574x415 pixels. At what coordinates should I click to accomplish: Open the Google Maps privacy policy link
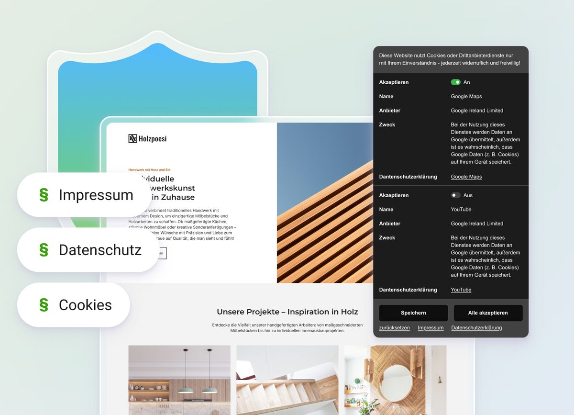coord(466,177)
